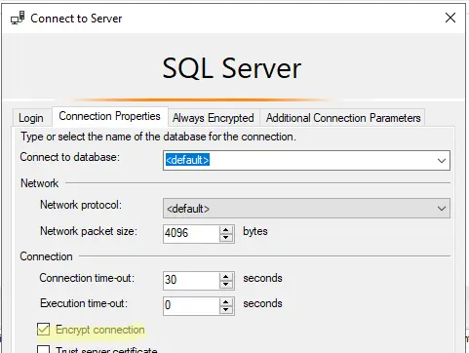Decrease connection time-out with down arrow
This screenshot has height=353, width=469.
pyautogui.click(x=226, y=285)
